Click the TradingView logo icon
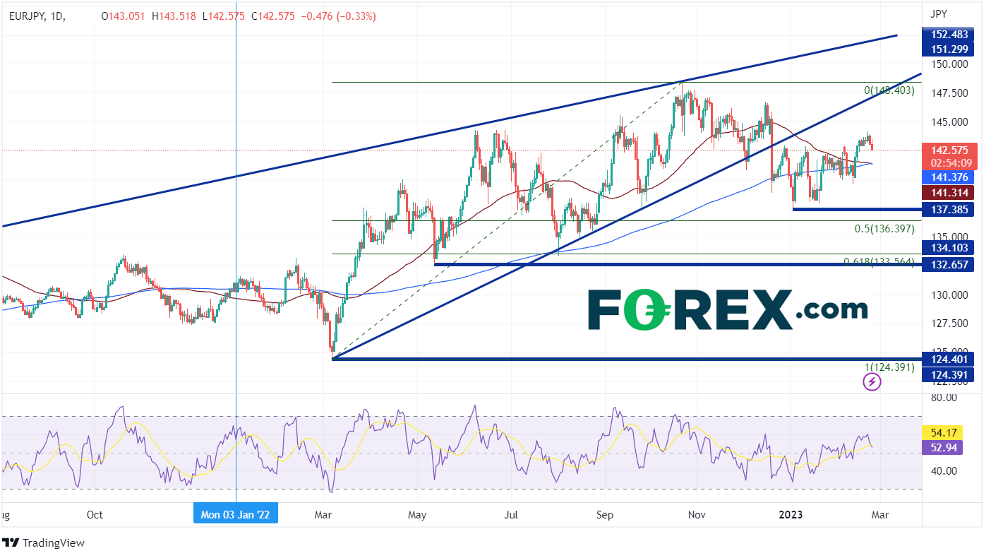This screenshot has height=558, width=991. tap(11, 542)
